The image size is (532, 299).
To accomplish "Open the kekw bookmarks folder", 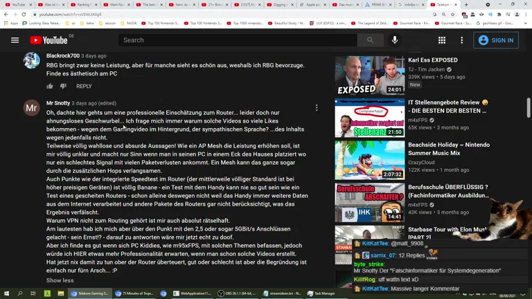I will [x=87, y=23].
